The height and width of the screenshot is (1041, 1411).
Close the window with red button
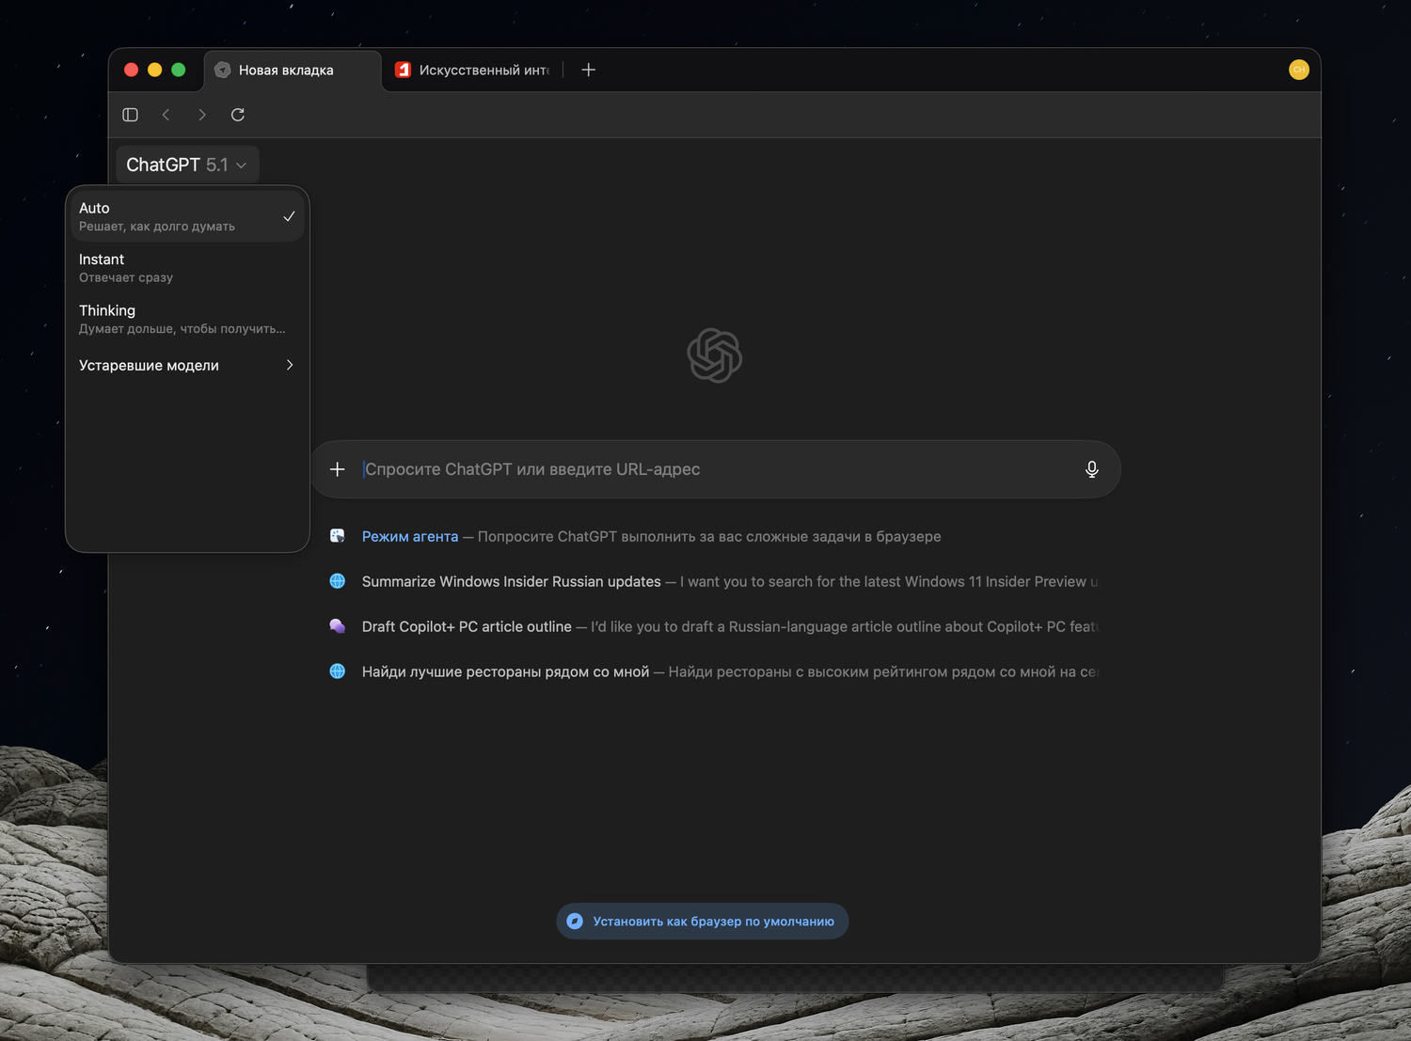(131, 70)
